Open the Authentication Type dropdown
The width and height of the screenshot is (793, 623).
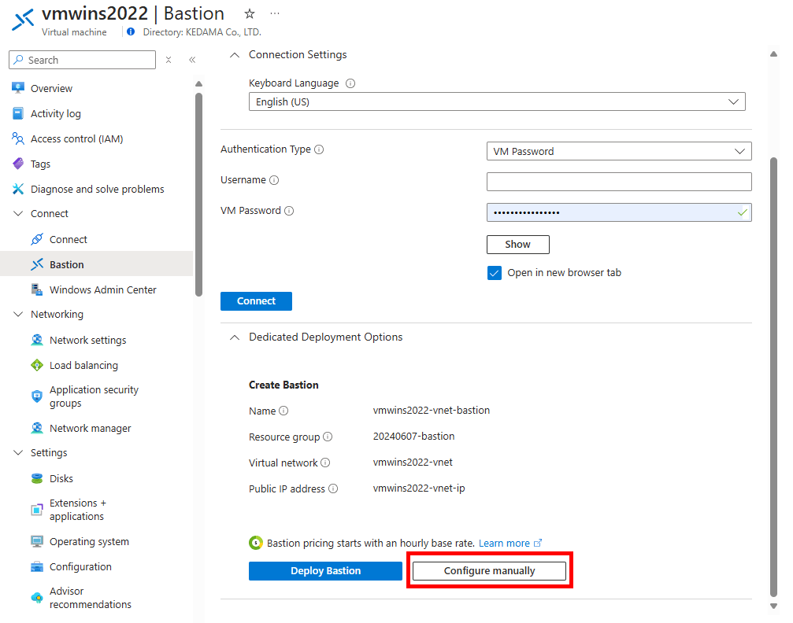[619, 151]
